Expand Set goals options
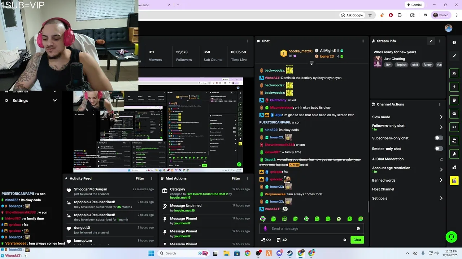The image size is (462, 259). (x=441, y=198)
